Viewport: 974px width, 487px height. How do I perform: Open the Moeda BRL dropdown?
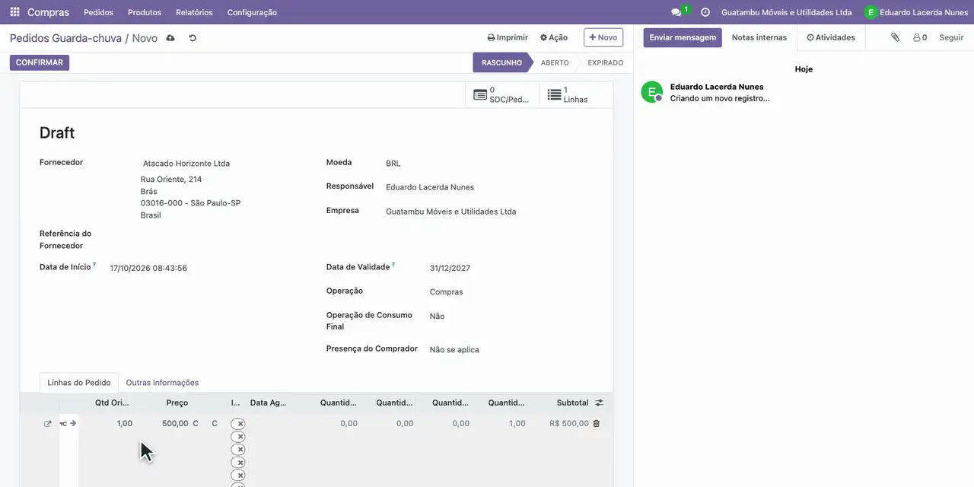(x=393, y=164)
